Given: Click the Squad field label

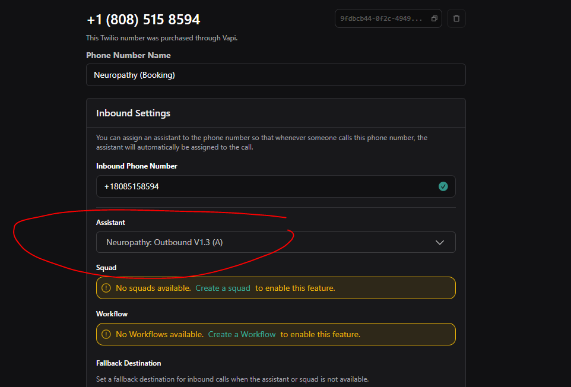Looking at the screenshot, I should pos(106,268).
